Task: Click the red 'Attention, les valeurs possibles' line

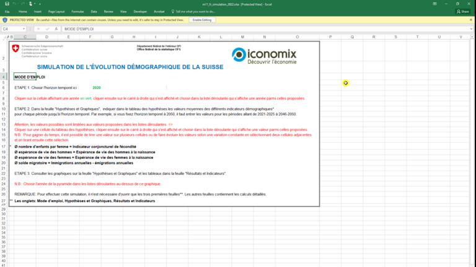Action: pos(94,124)
